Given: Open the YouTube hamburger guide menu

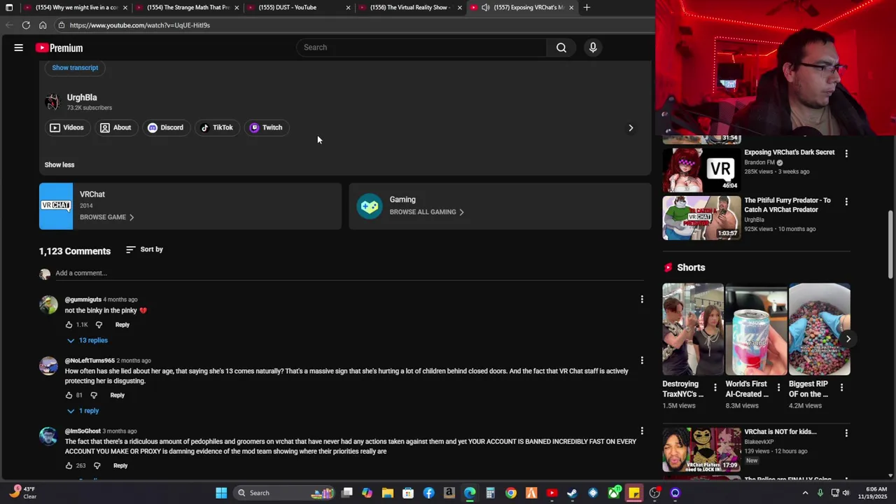Looking at the screenshot, I should (19, 48).
